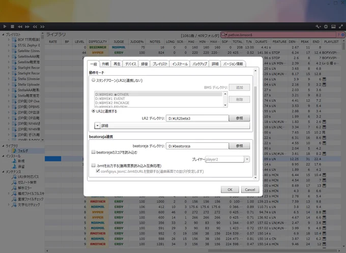
Task: Switch to the 外観 tab
Action: tap(105, 64)
